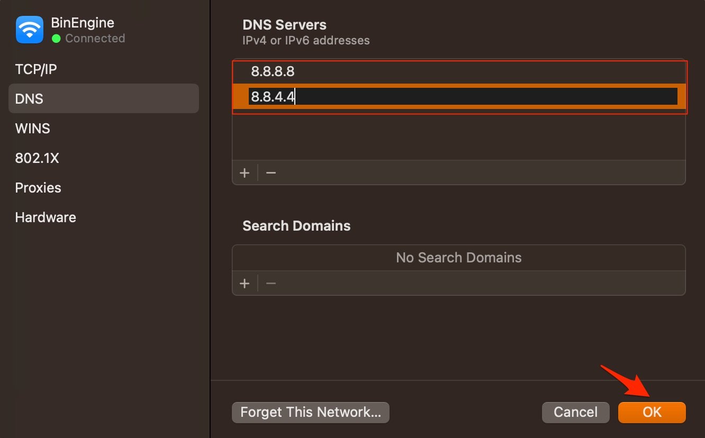Open the DNS settings tab
705x438 pixels.
tap(30, 98)
